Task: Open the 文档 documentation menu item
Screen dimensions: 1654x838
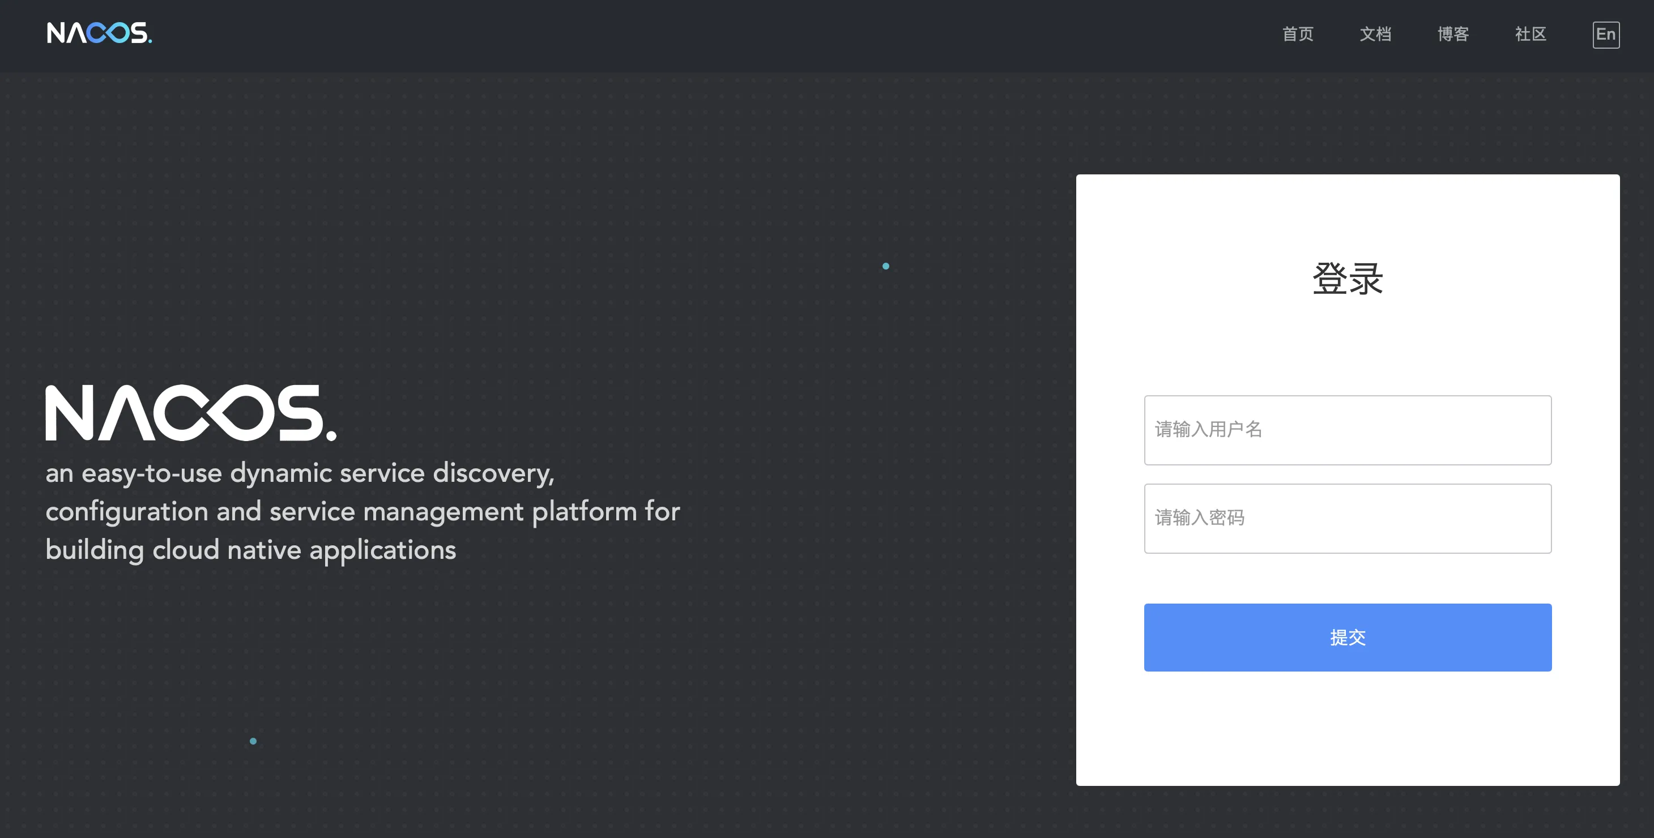Action: (1375, 35)
